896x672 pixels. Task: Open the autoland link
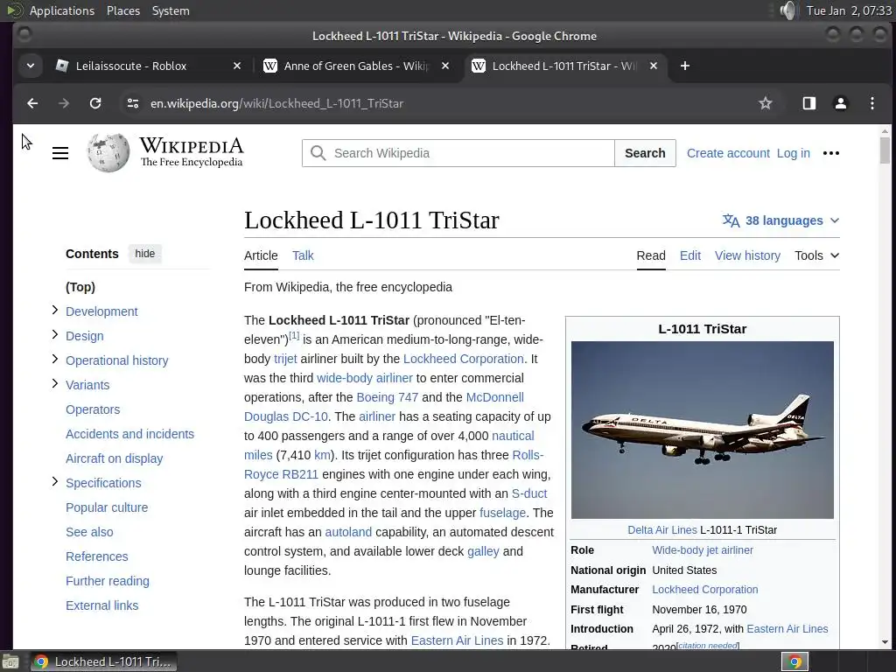pyautogui.click(x=348, y=532)
